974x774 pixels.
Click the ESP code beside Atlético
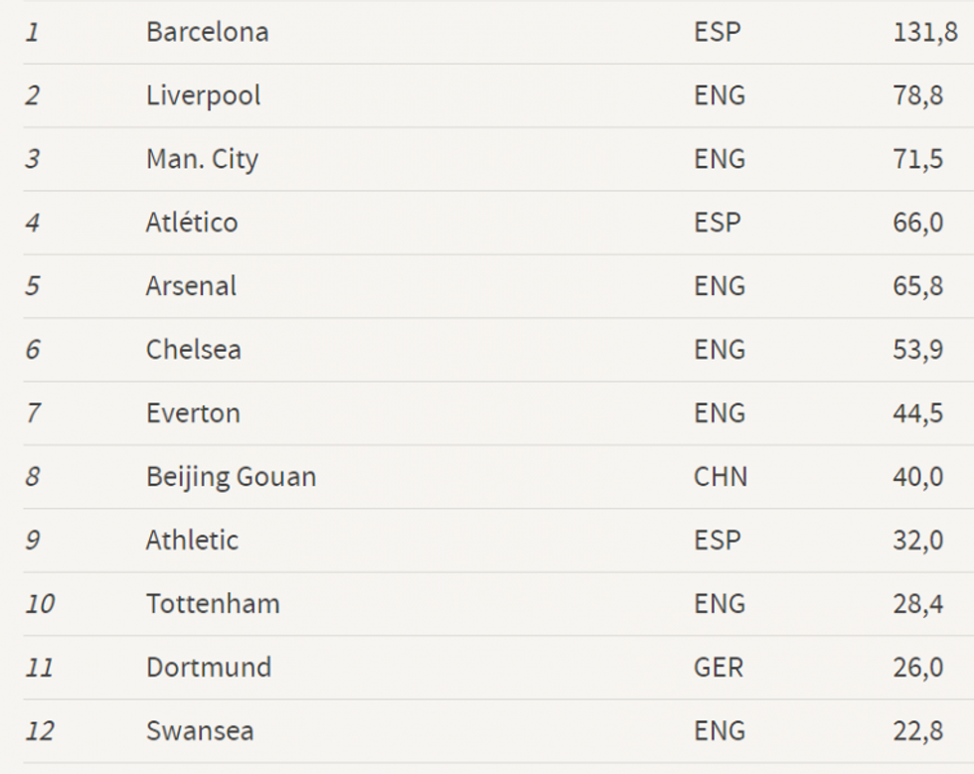718,223
